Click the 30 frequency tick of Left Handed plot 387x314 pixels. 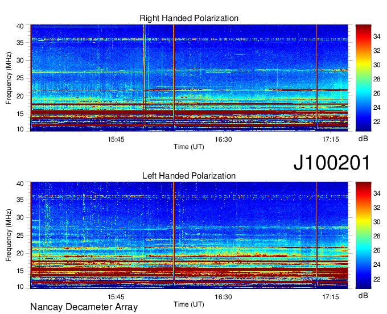click(x=20, y=217)
